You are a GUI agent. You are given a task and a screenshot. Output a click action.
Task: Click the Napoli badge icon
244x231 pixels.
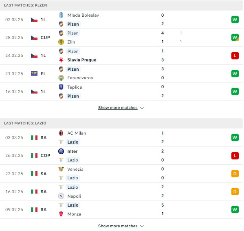[x=61, y=196]
